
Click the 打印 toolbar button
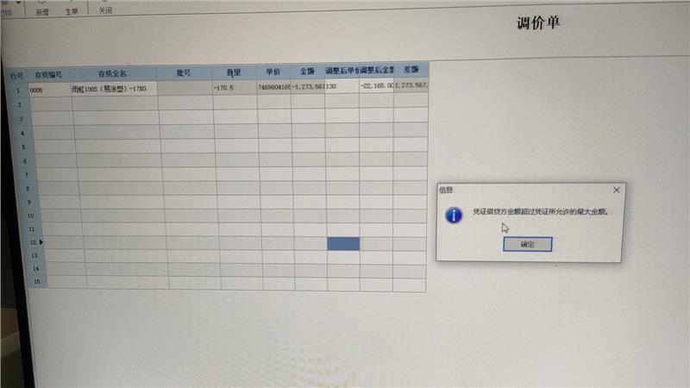click(7, 11)
